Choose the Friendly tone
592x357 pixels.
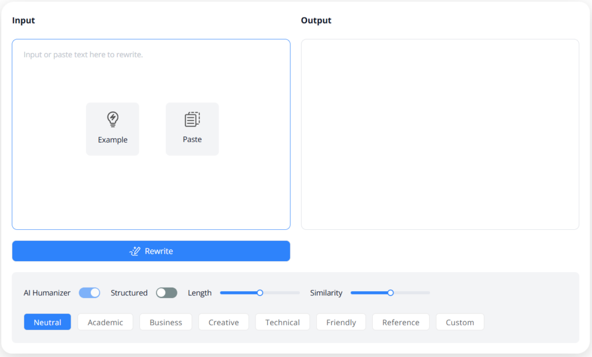(341, 322)
